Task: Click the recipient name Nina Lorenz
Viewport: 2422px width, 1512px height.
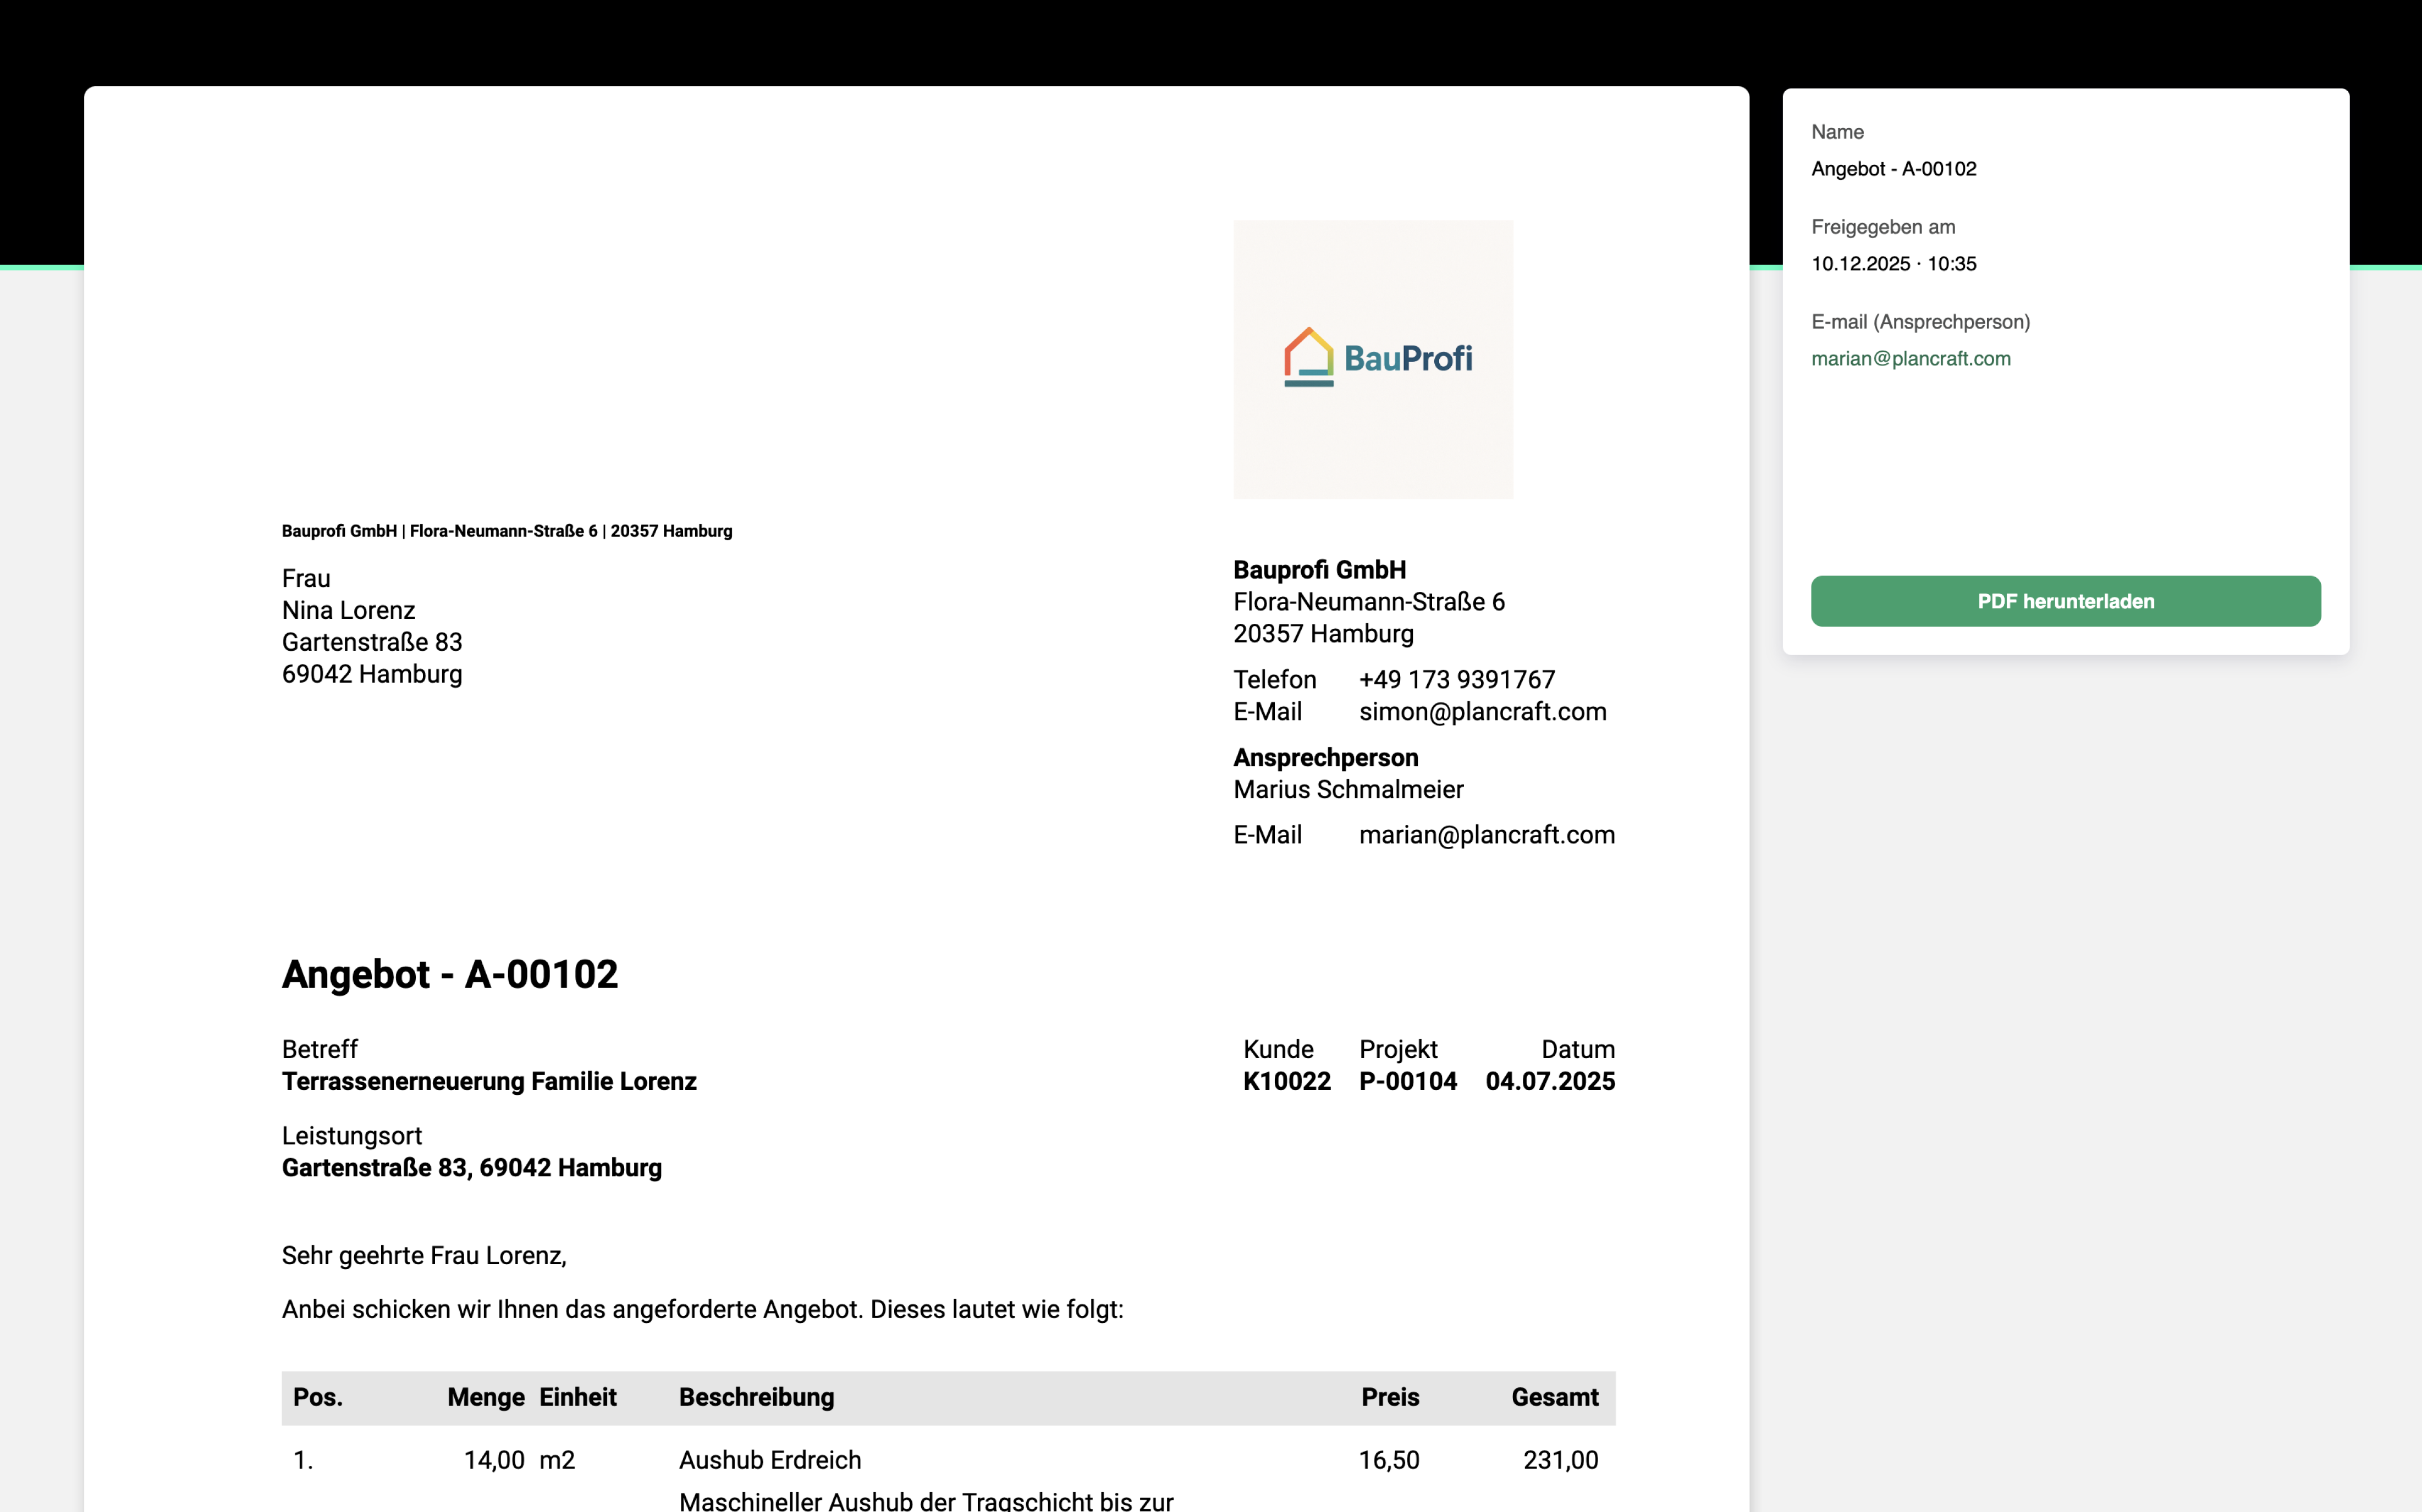Action: [x=348, y=610]
